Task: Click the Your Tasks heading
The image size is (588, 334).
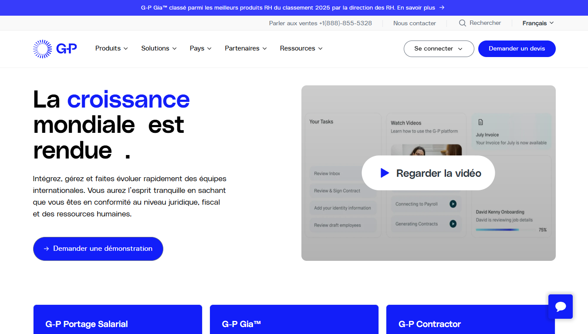Action: coord(321,121)
